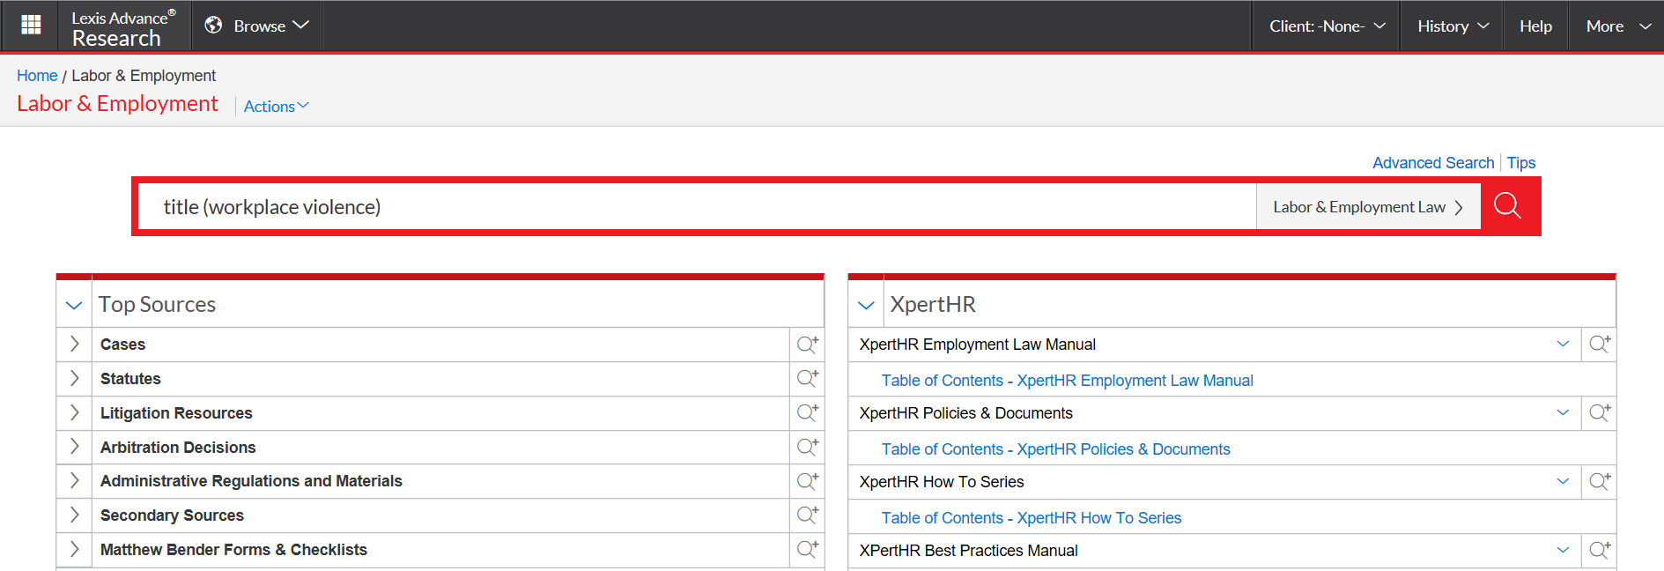Open XpertHR Policies & Documents source

(966, 413)
